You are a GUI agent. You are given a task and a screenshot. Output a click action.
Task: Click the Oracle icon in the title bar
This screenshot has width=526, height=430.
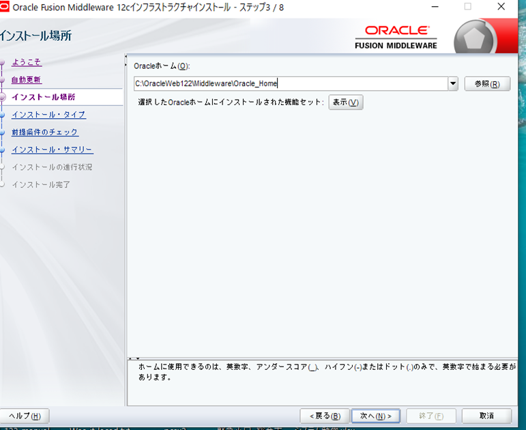[5, 7]
